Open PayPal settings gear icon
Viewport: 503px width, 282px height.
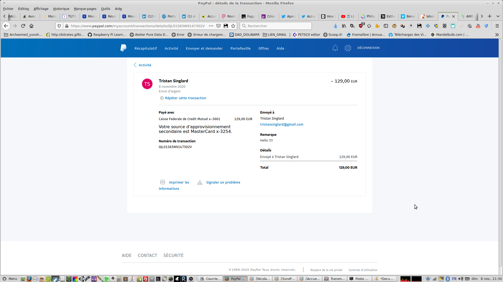coord(348,48)
